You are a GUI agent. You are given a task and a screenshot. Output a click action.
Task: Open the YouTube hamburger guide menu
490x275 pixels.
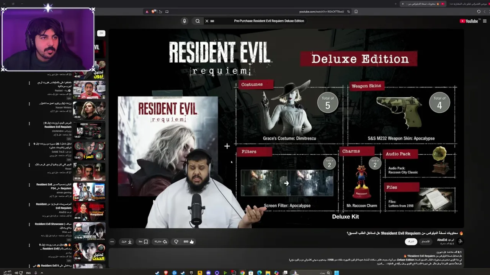(484, 21)
